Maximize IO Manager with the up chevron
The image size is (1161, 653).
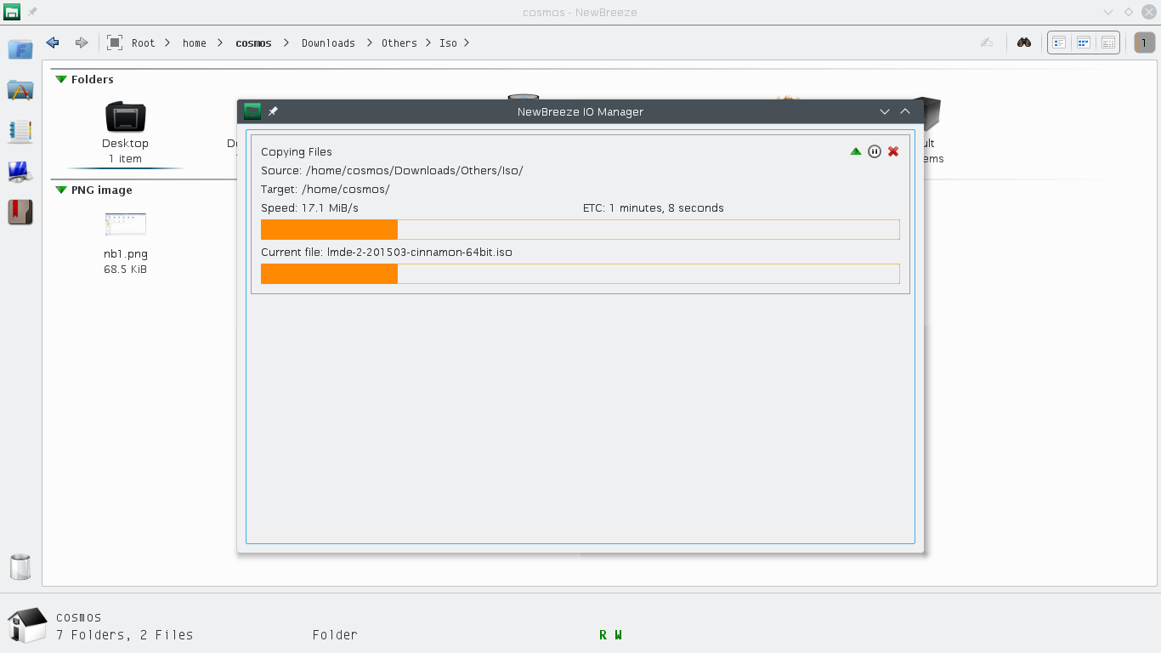905,111
